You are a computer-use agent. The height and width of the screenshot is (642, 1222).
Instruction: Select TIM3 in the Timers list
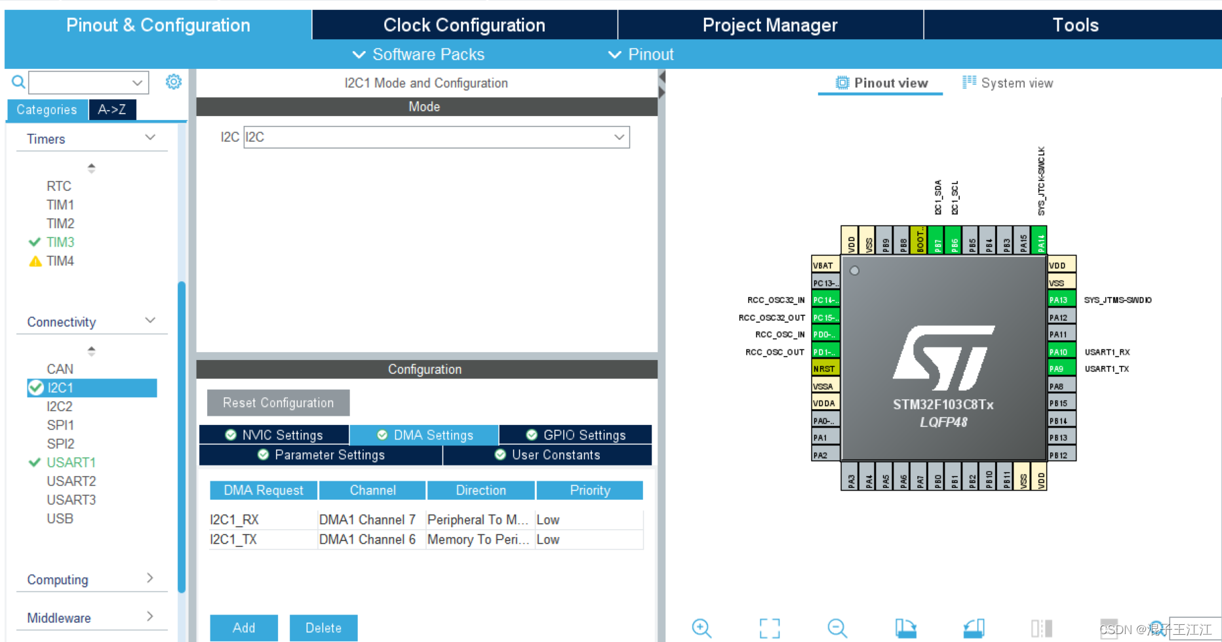coord(60,242)
